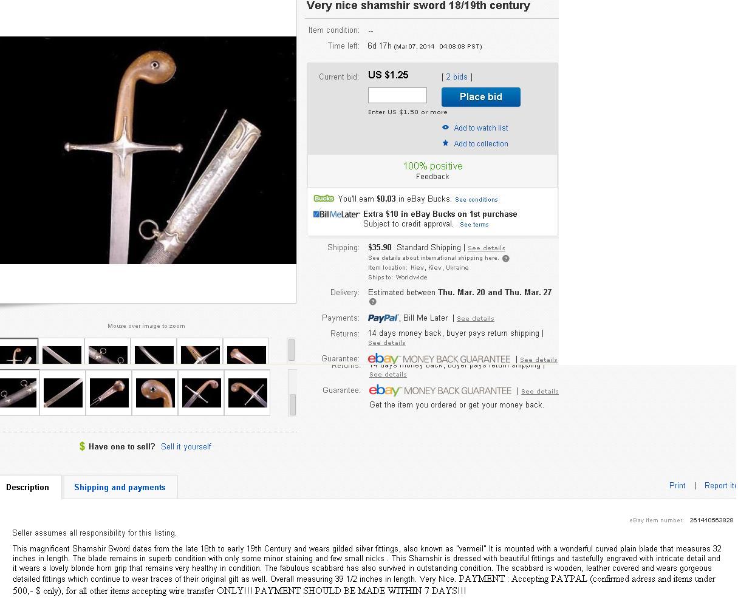
Task: Select the horn pommel close-up thumbnail
Action: [155, 393]
